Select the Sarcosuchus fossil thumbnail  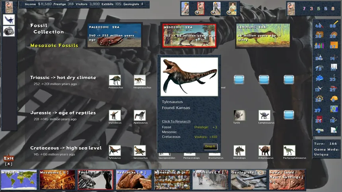pos(140,151)
